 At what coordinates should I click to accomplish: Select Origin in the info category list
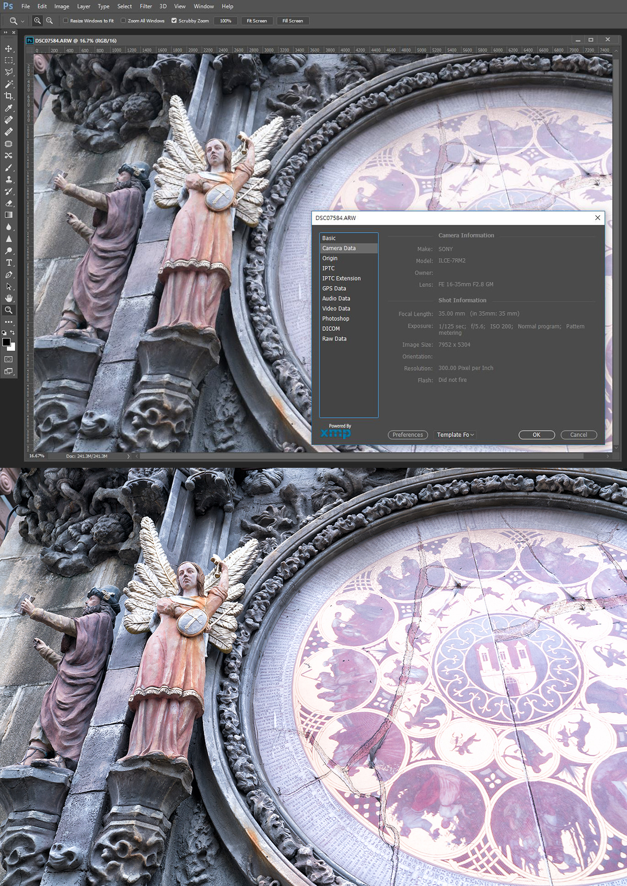pos(349,258)
